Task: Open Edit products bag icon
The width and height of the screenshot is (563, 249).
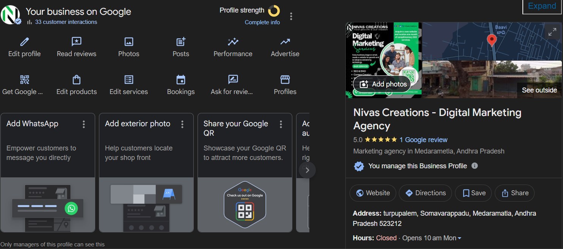Action: pyautogui.click(x=76, y=80)
